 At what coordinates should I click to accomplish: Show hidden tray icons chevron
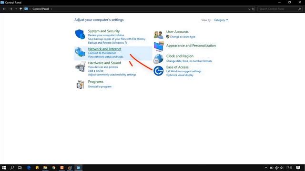point(266,168)
